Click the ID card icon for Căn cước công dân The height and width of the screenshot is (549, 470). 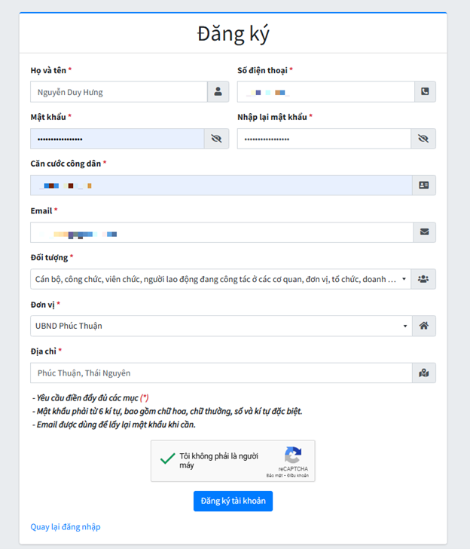424,186
